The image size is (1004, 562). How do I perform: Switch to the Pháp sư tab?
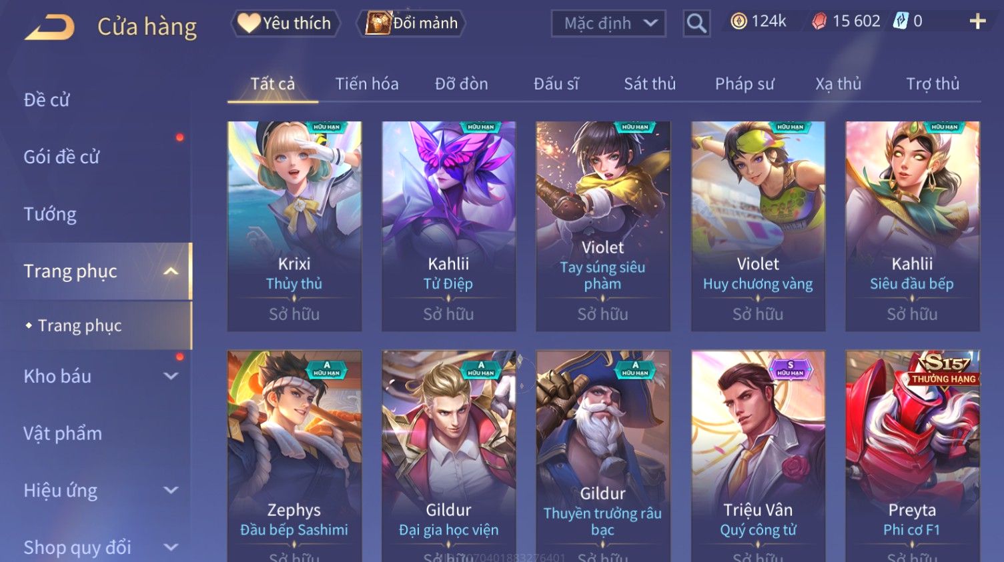[744, 84]
